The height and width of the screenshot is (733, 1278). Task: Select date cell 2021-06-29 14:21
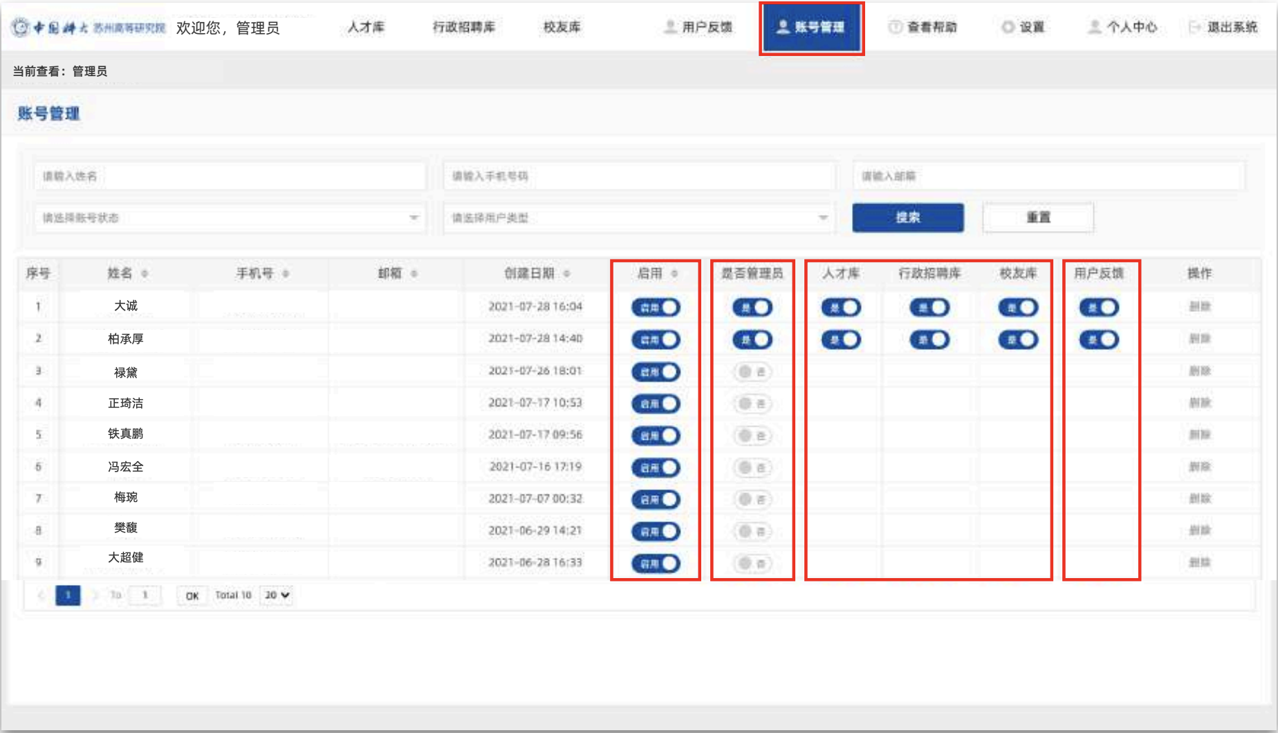click(x=535, y=530)
